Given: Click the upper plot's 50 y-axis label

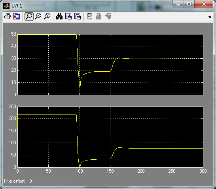Looking at the screenshot, I should point(13,34).
